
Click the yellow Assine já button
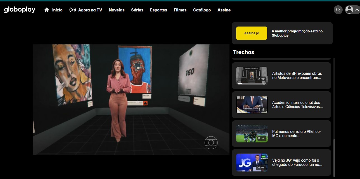pyautogui.click(x=252, y=33)
